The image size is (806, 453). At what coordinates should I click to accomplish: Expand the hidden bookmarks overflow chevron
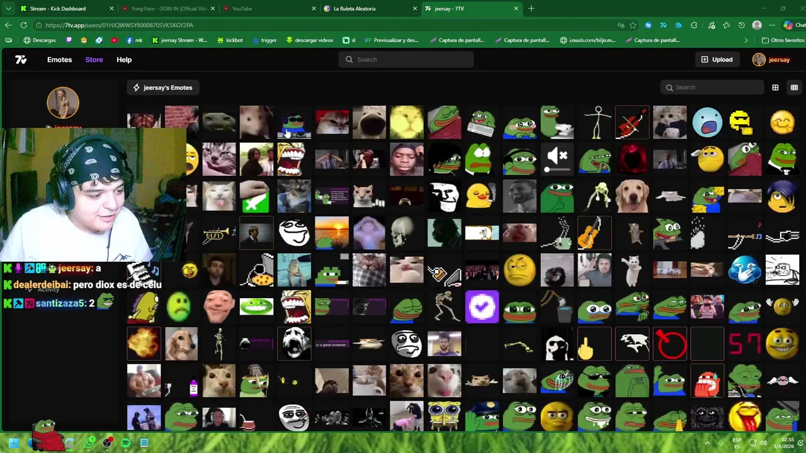[746, 40]
